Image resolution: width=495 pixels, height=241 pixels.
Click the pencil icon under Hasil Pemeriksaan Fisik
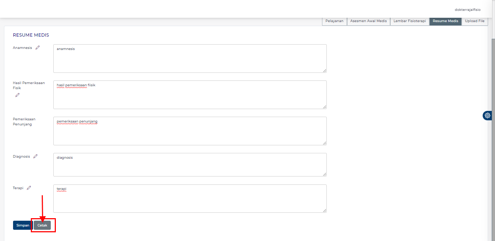17,95
